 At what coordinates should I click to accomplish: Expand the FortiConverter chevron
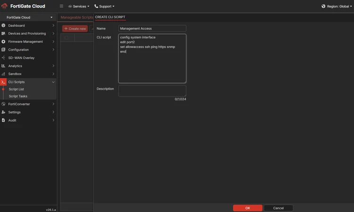point(53,104)
